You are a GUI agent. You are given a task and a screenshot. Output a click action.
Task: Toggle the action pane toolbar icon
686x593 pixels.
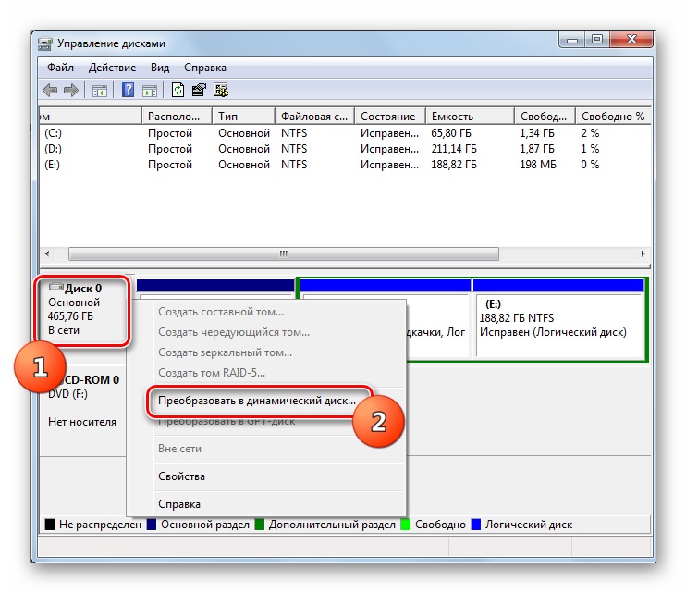[150, 91]
